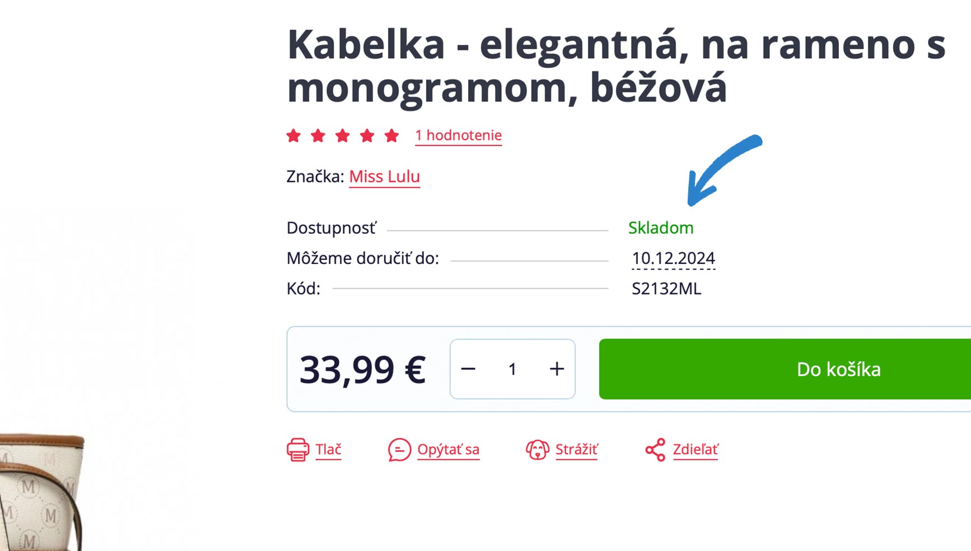Screen dimensions: 971x551
Task: Click the third rating star
Action: click(343, 135)
